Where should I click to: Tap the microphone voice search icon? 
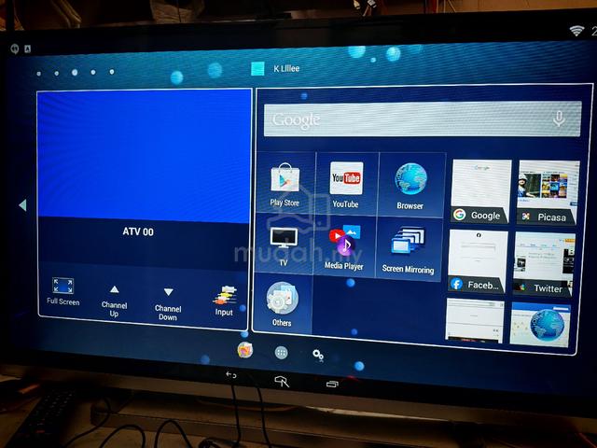coord(559,119)
